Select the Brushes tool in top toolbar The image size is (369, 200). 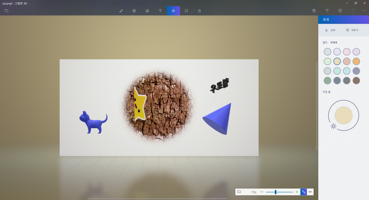(x=121, y=11)
